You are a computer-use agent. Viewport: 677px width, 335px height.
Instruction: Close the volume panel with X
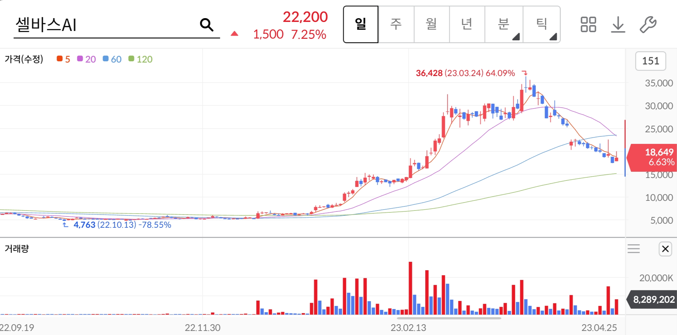coord(665,249)
